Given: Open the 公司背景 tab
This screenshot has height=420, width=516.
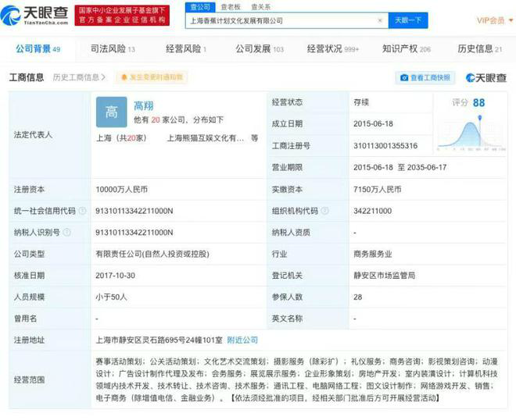Looking at the screenshot, I should click(38, 49).
